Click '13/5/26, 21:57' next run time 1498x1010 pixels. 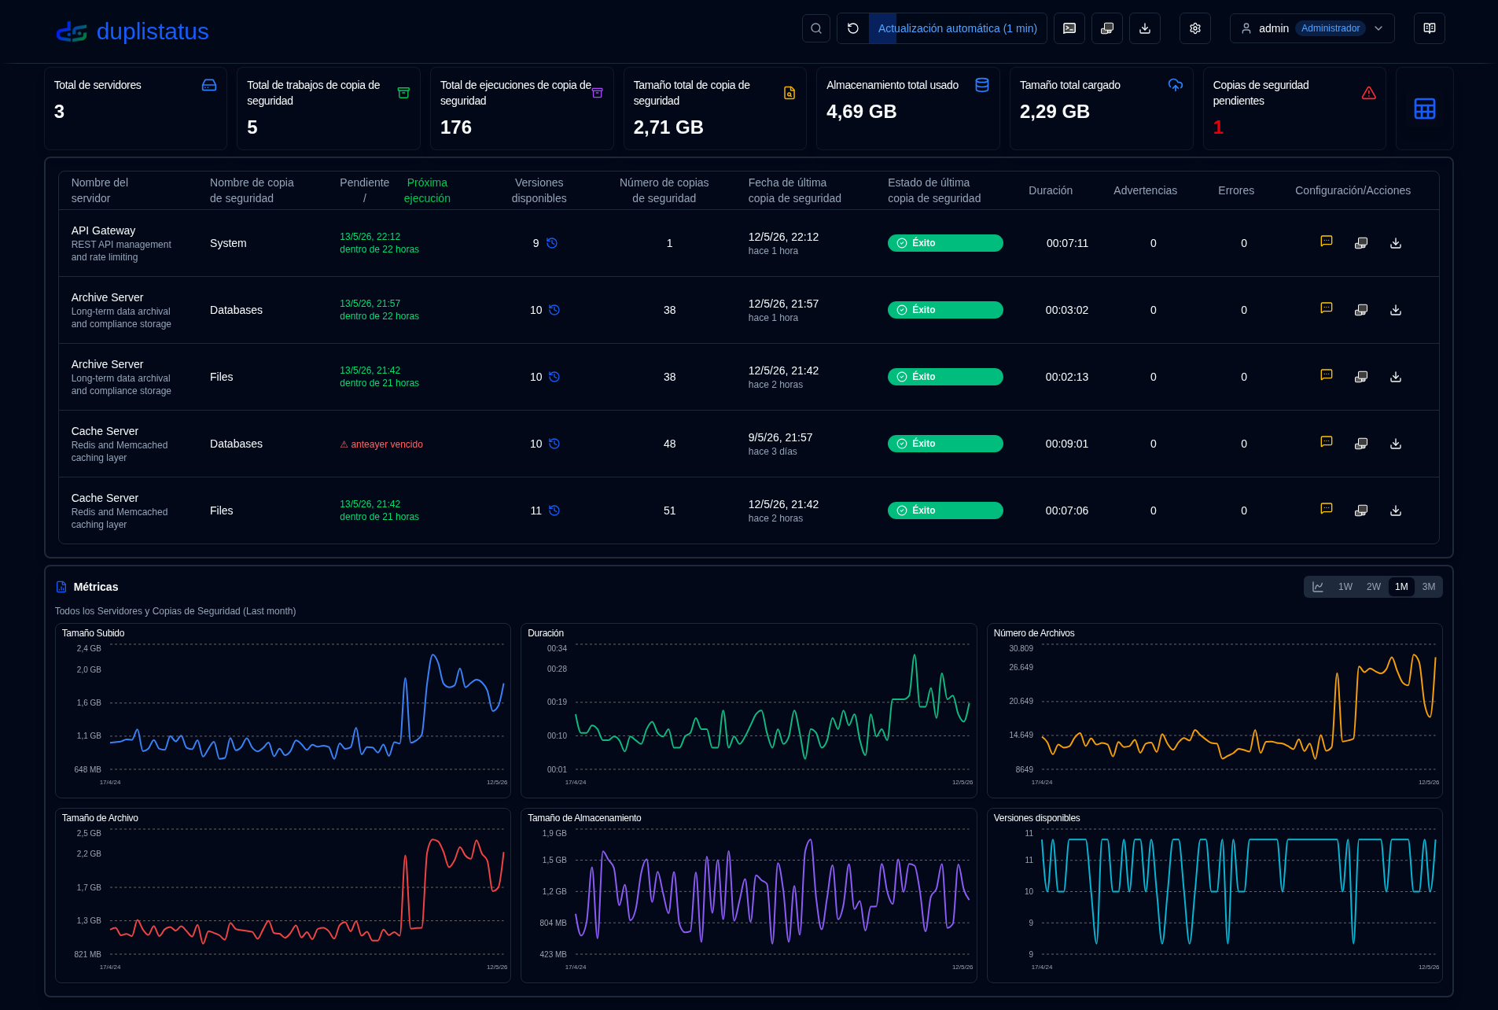tap(370, 304)
